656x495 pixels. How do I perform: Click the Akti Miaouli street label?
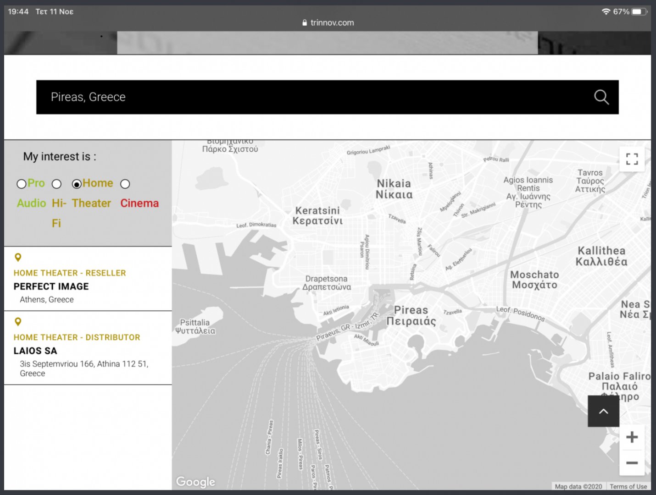(x=367, y=340)
